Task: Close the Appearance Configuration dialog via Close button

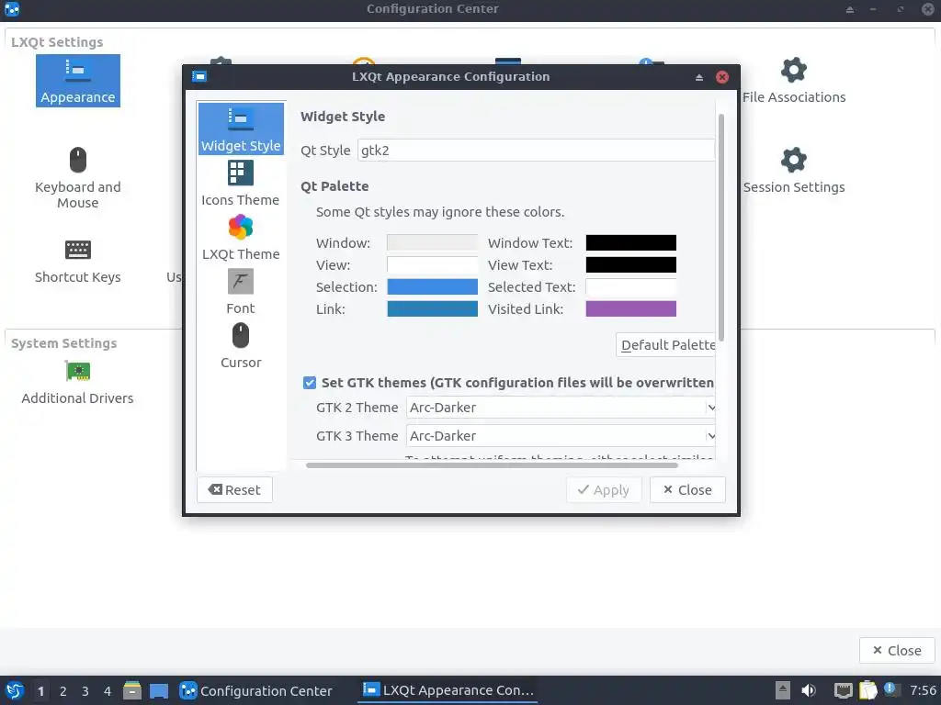Action: tap(687, 490)
